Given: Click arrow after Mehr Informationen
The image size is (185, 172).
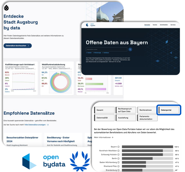Looking at the screenshot, I should (112, 137).
